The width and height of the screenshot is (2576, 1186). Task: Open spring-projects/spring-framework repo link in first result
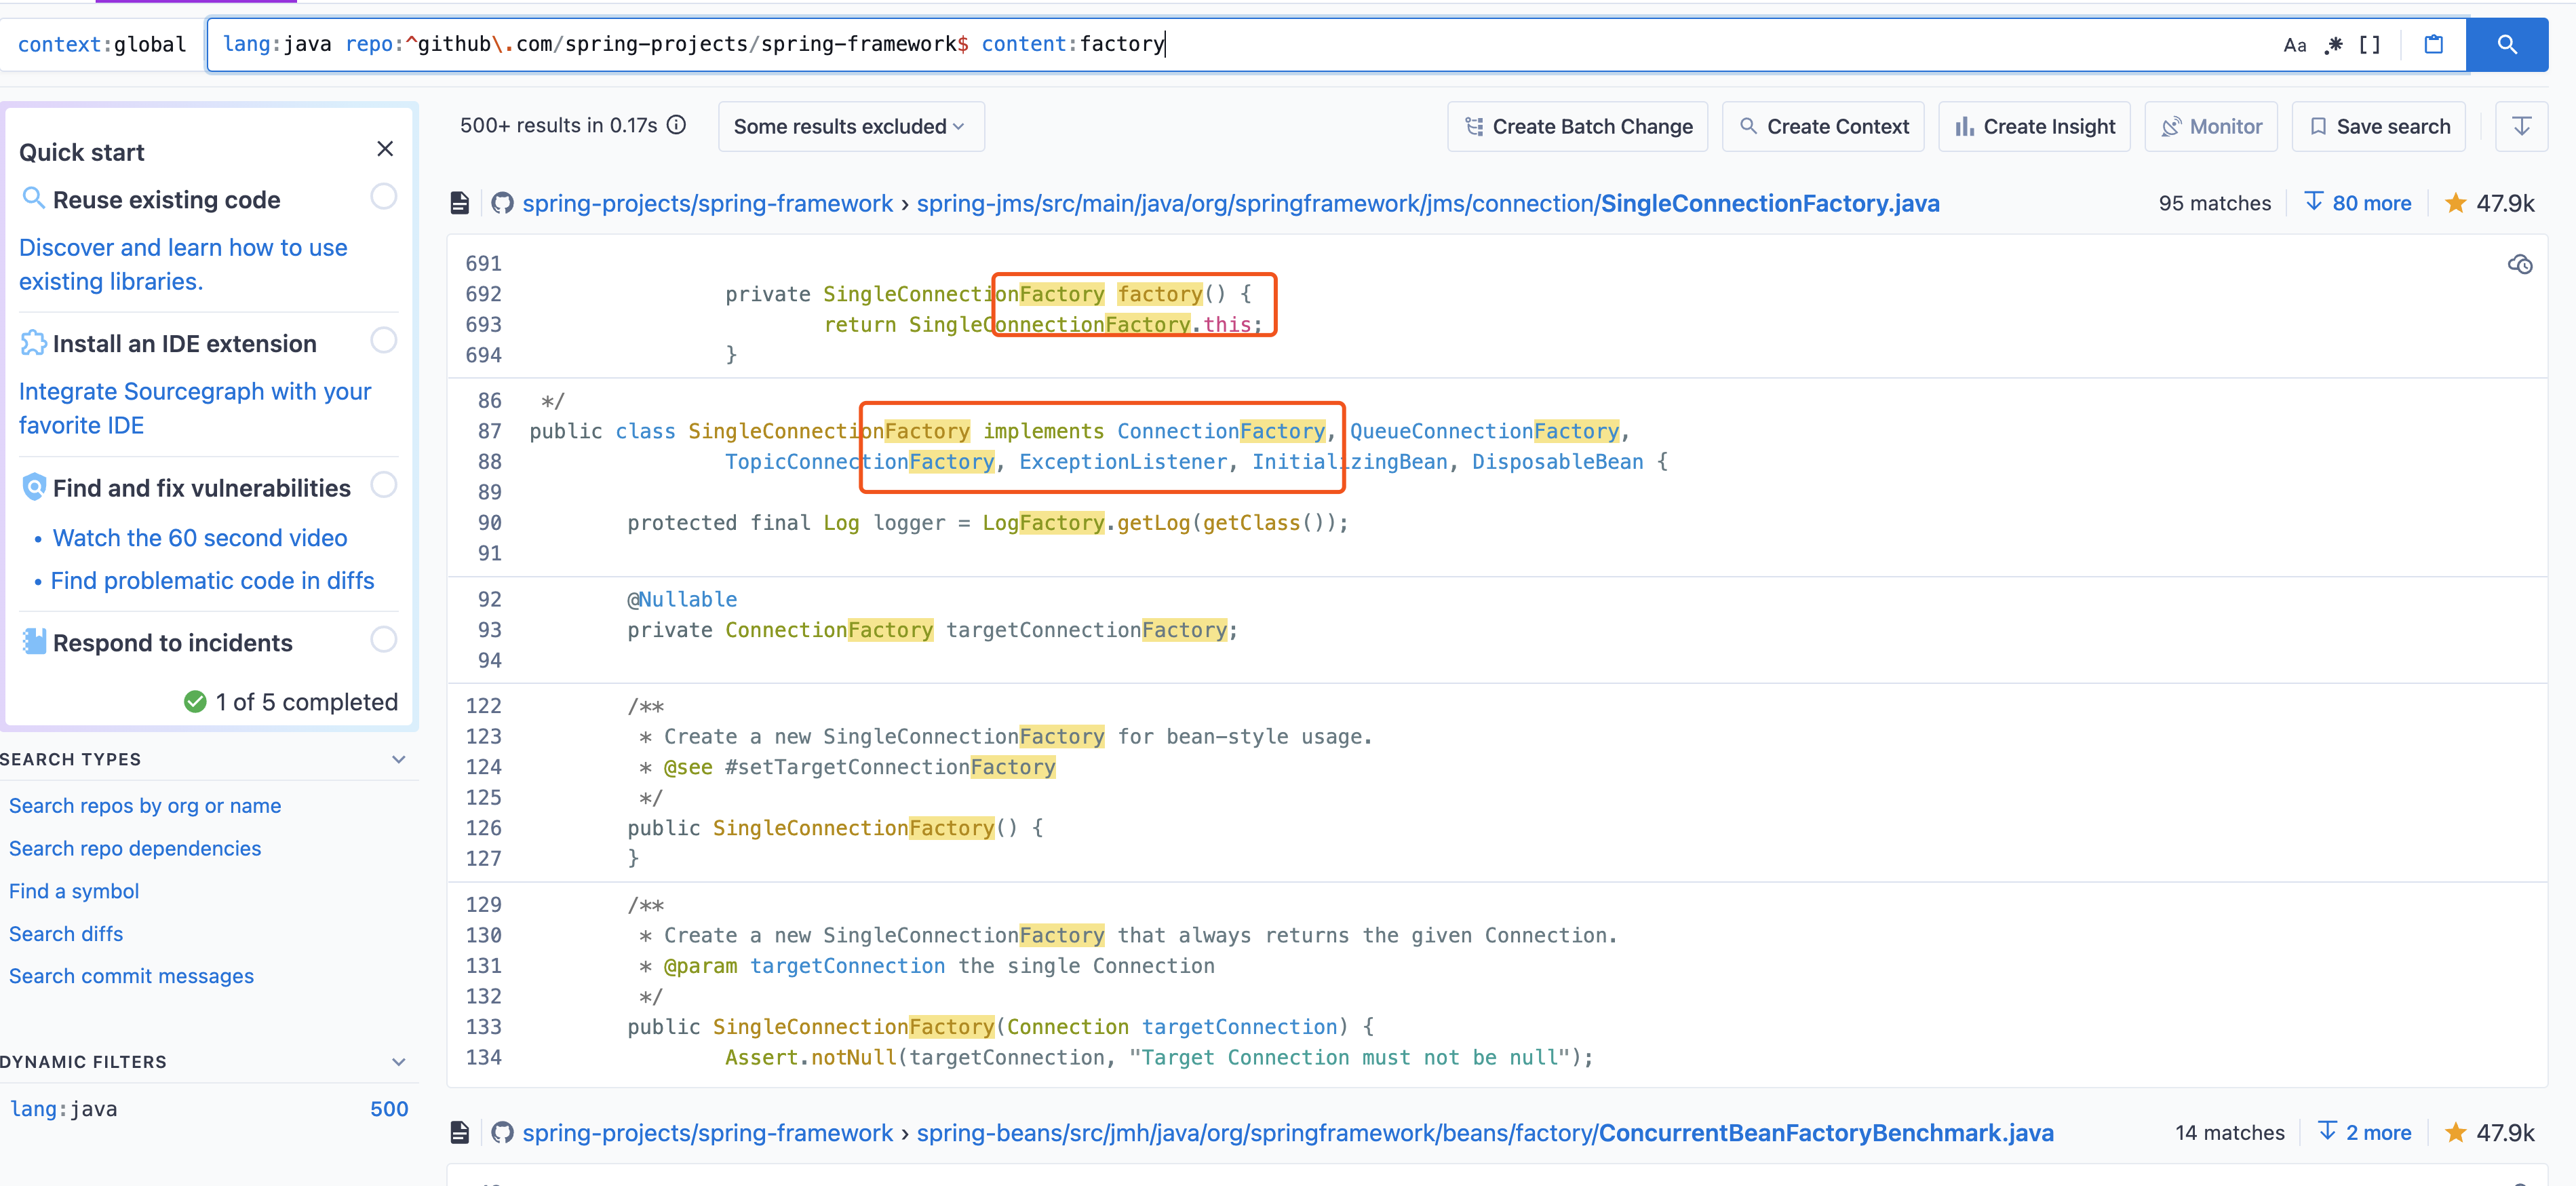(x=707, y=204)
